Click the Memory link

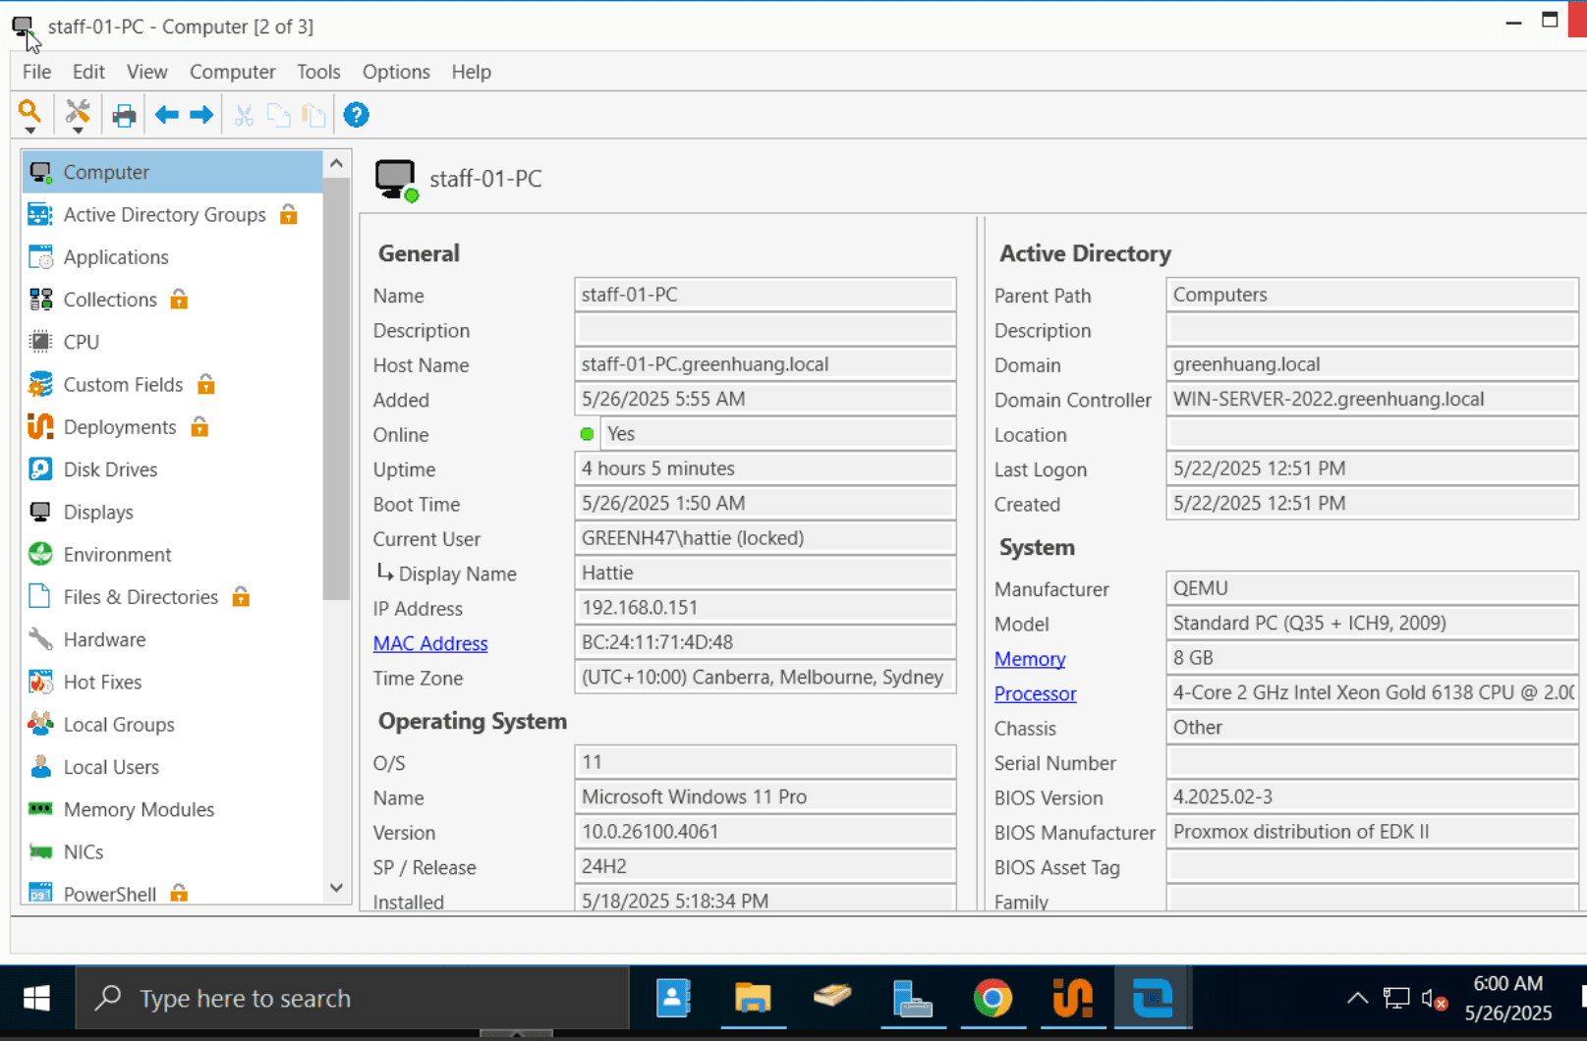[x=1030, y=659]
